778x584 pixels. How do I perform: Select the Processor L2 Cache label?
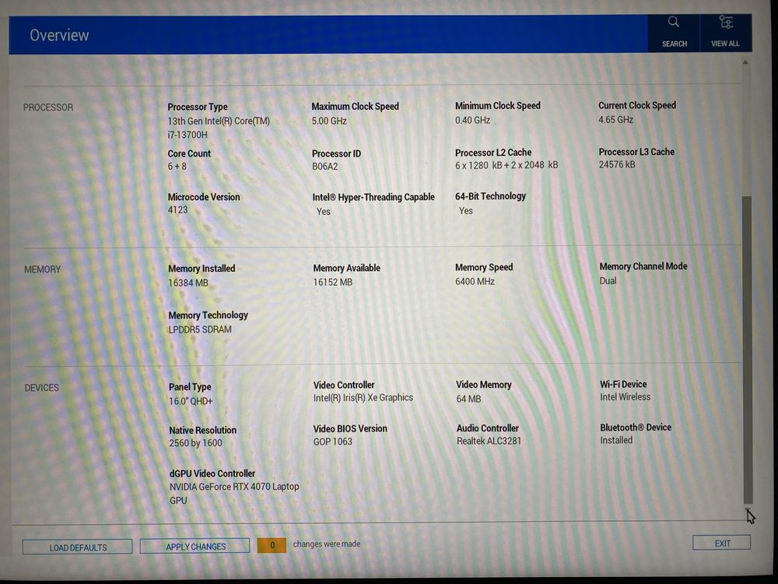(493, 153)
